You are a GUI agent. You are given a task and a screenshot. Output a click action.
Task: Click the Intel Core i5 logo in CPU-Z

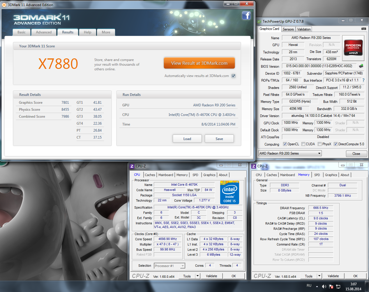(x=229, y=193)
